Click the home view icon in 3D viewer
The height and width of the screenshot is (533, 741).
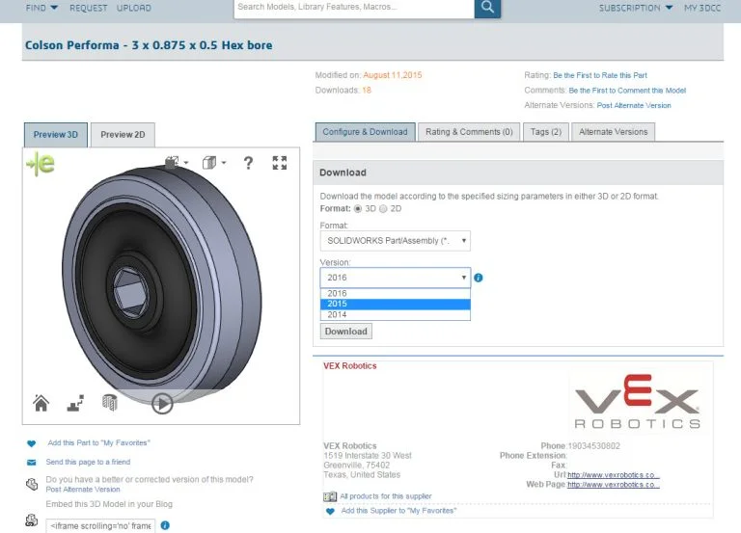click(x=41, y=403)
